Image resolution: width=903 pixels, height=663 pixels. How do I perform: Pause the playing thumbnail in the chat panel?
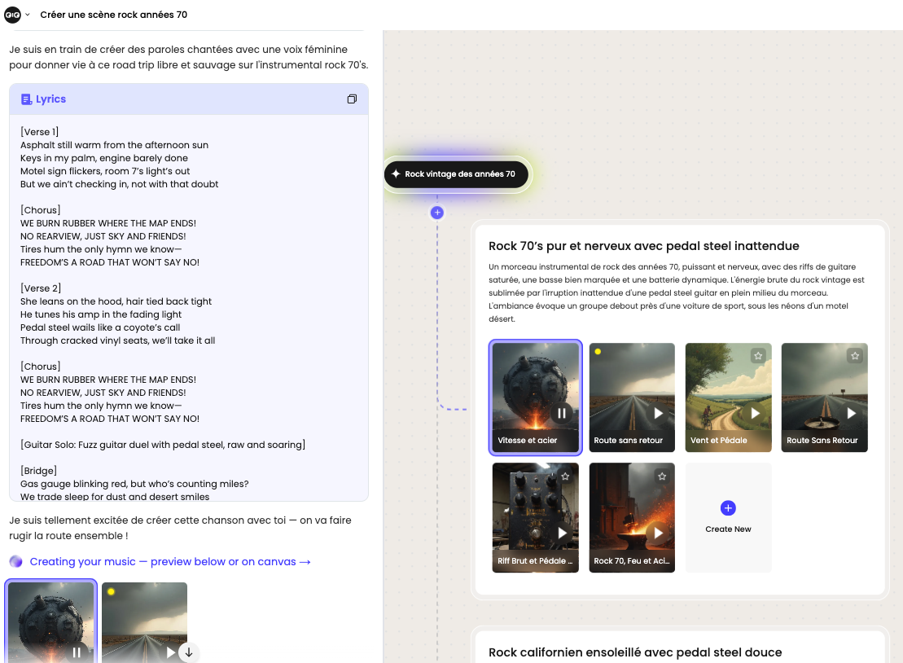click(77, 652)
